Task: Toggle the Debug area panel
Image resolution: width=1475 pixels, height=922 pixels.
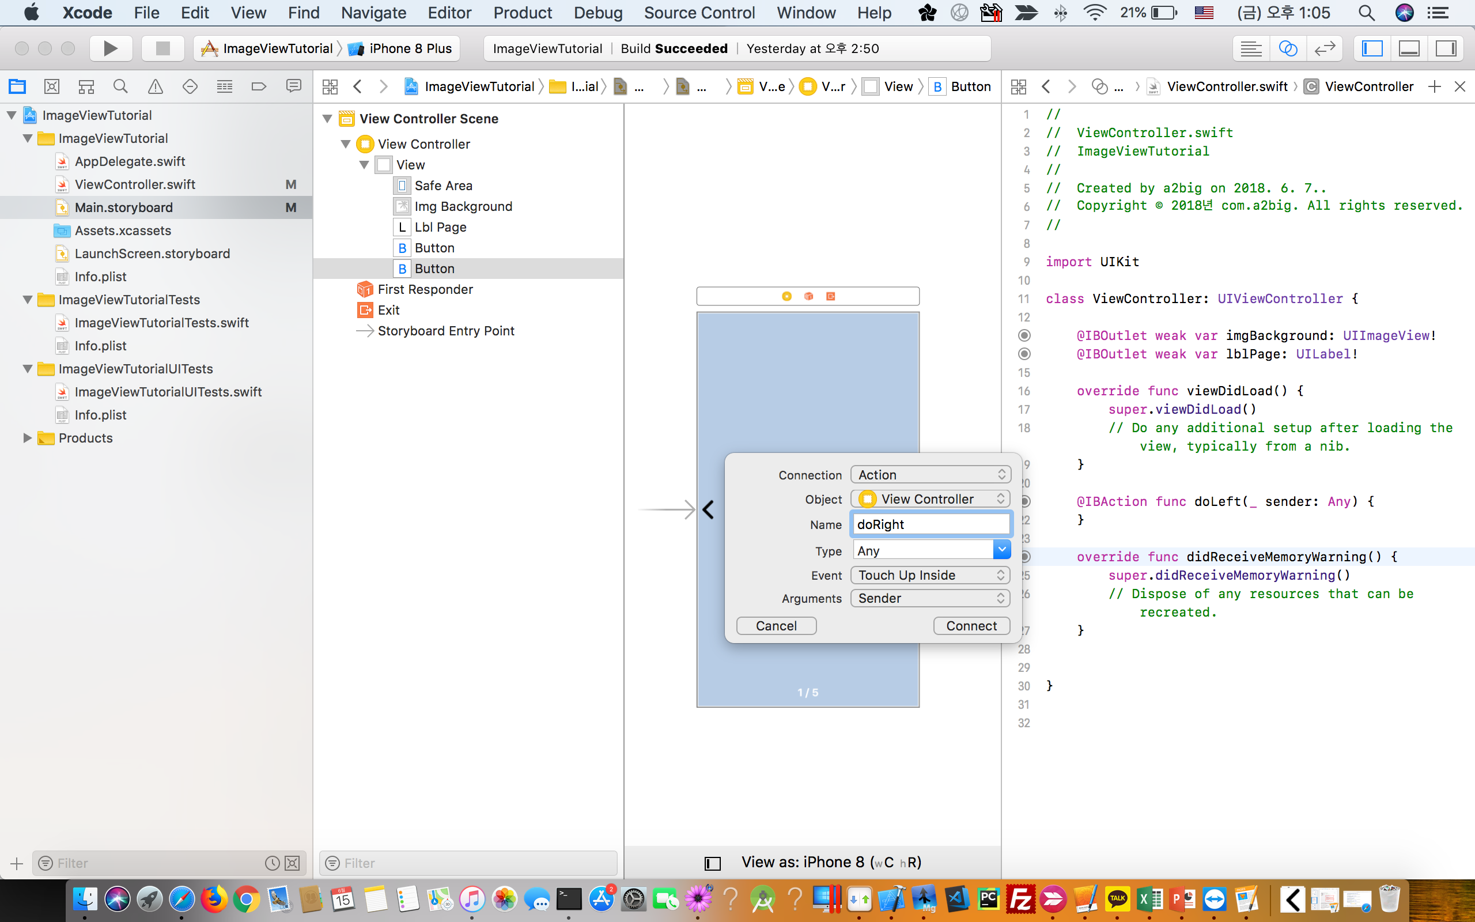Action: (1409, 48)
